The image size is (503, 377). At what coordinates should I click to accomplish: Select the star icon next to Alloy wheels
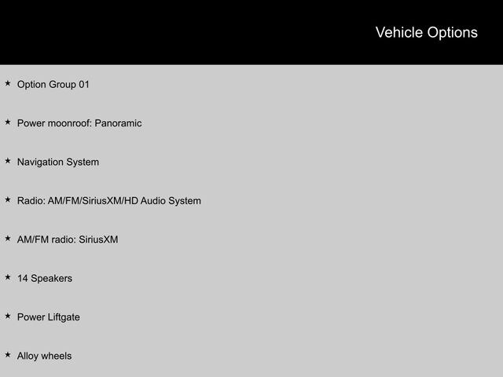[x=7, y=355]
